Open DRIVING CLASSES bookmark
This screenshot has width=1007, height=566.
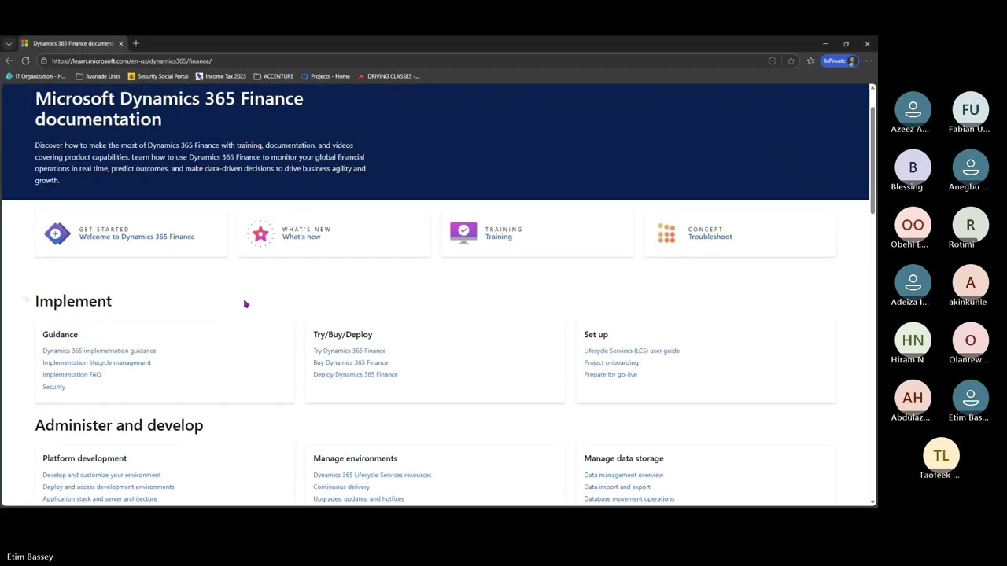389,76
